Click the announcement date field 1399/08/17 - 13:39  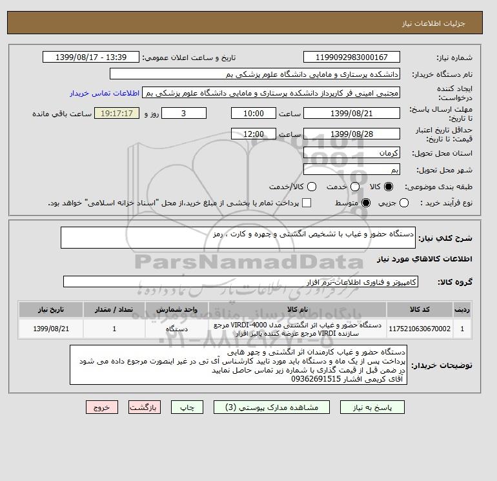click(91, 57)
